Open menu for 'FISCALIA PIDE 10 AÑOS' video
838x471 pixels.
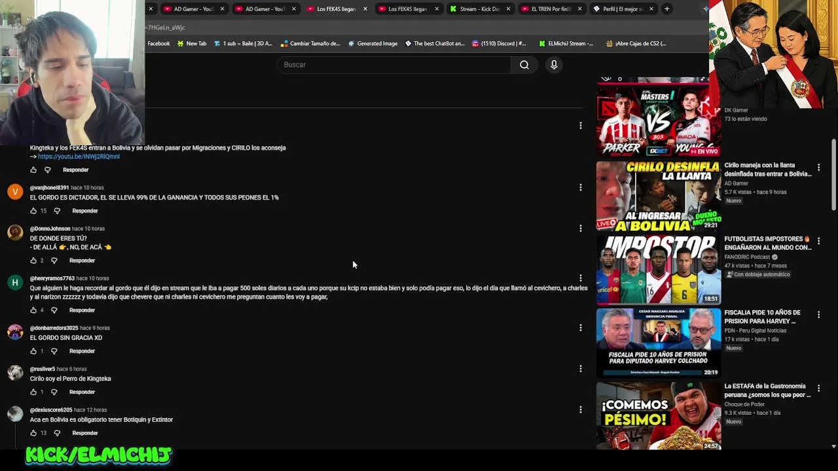[x=818, y=315]
